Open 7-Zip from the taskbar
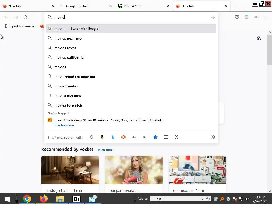This screenshot has height=204, width=272. pyautogui.click(x=76, y=199)
